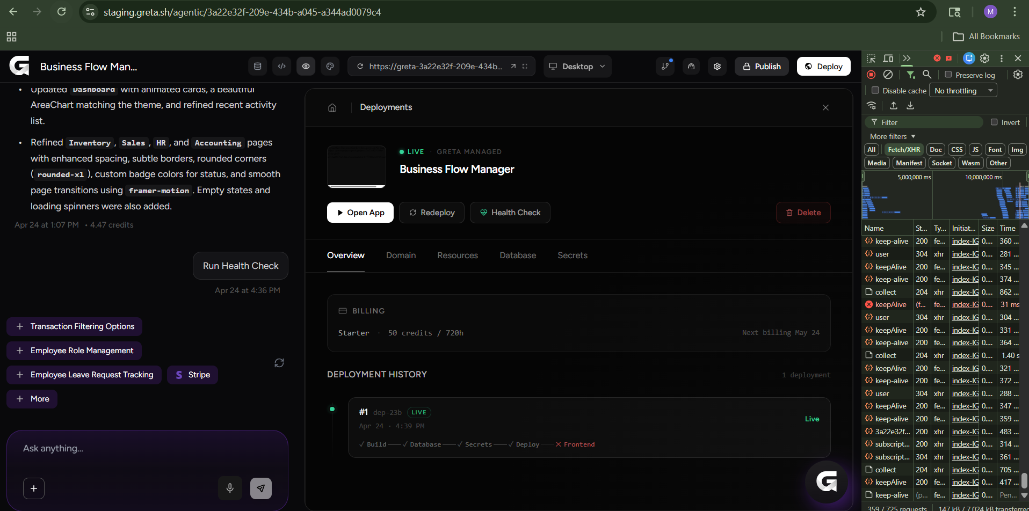Add Transaction Filtering Options suggestion
The image size is (1029, 511).
(x=75, y=326)
